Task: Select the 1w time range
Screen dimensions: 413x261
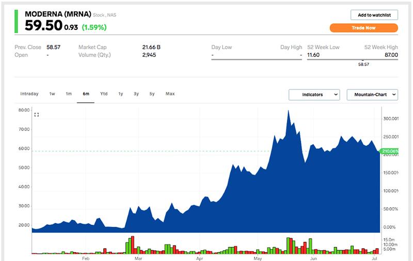Action: (52, 94)
